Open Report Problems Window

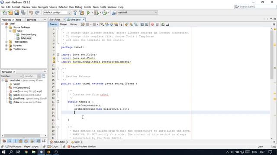coord(81,146)
